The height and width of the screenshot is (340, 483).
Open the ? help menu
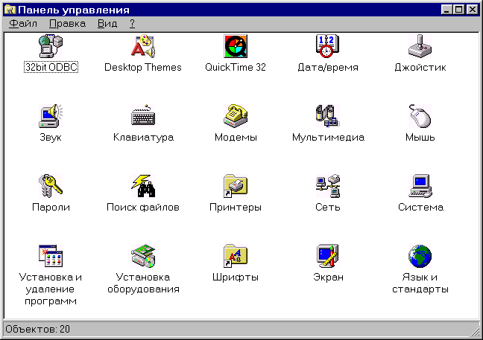point(132,24)
